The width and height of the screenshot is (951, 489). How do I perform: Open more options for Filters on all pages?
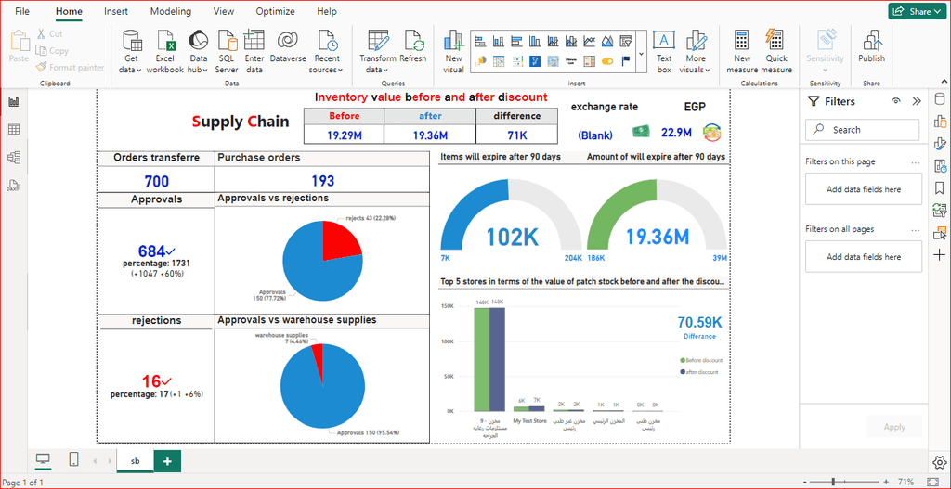916,230
